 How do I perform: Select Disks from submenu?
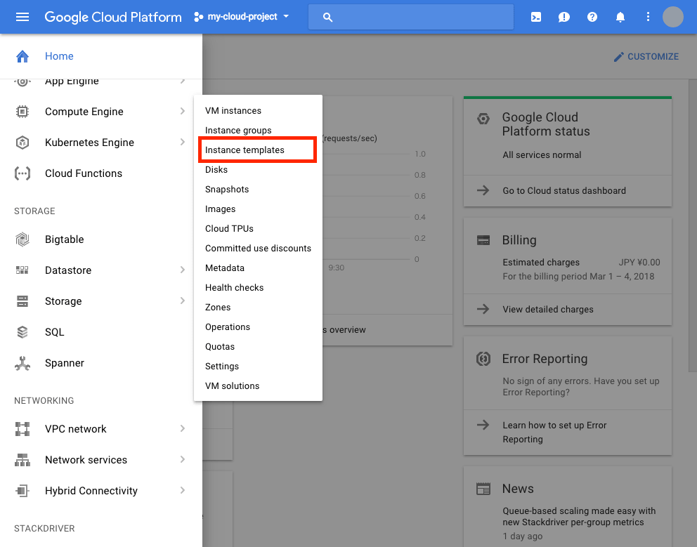[x=258, y=169]
